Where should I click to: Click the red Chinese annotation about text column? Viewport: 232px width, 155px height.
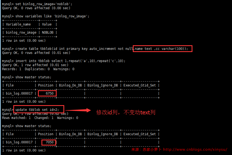tap(125, 112)
